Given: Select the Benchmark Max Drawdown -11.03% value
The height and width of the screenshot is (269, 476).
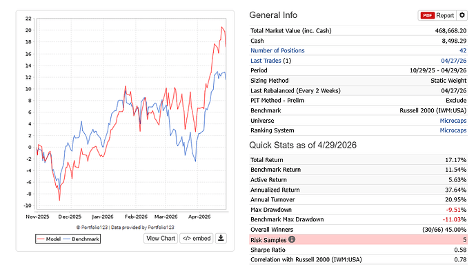Looking at the screenshot, I should tap(455, 219).
